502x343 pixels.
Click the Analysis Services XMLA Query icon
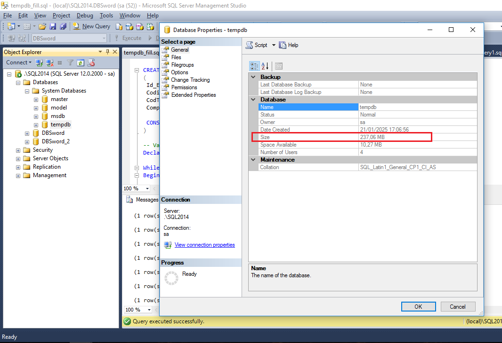point(150,26)
